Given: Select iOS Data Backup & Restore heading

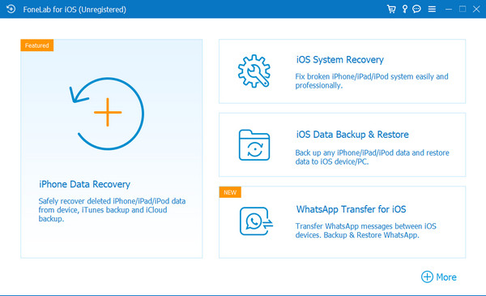Looking at the screenshot, I should pos(352,135).
